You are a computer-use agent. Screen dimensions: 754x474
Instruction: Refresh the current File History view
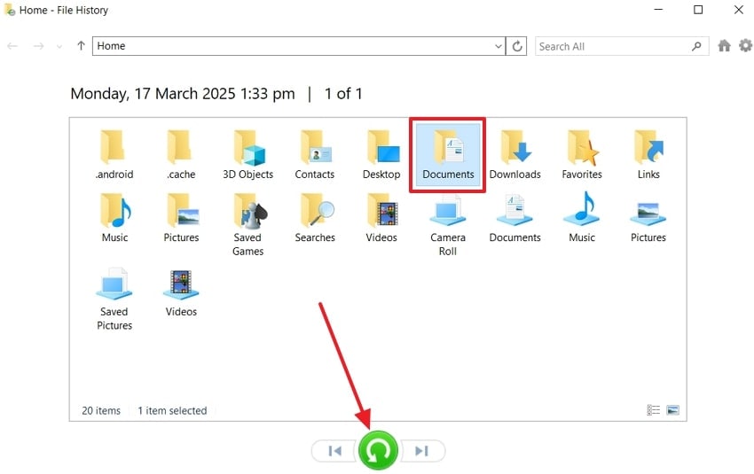[x=517, y=46]
